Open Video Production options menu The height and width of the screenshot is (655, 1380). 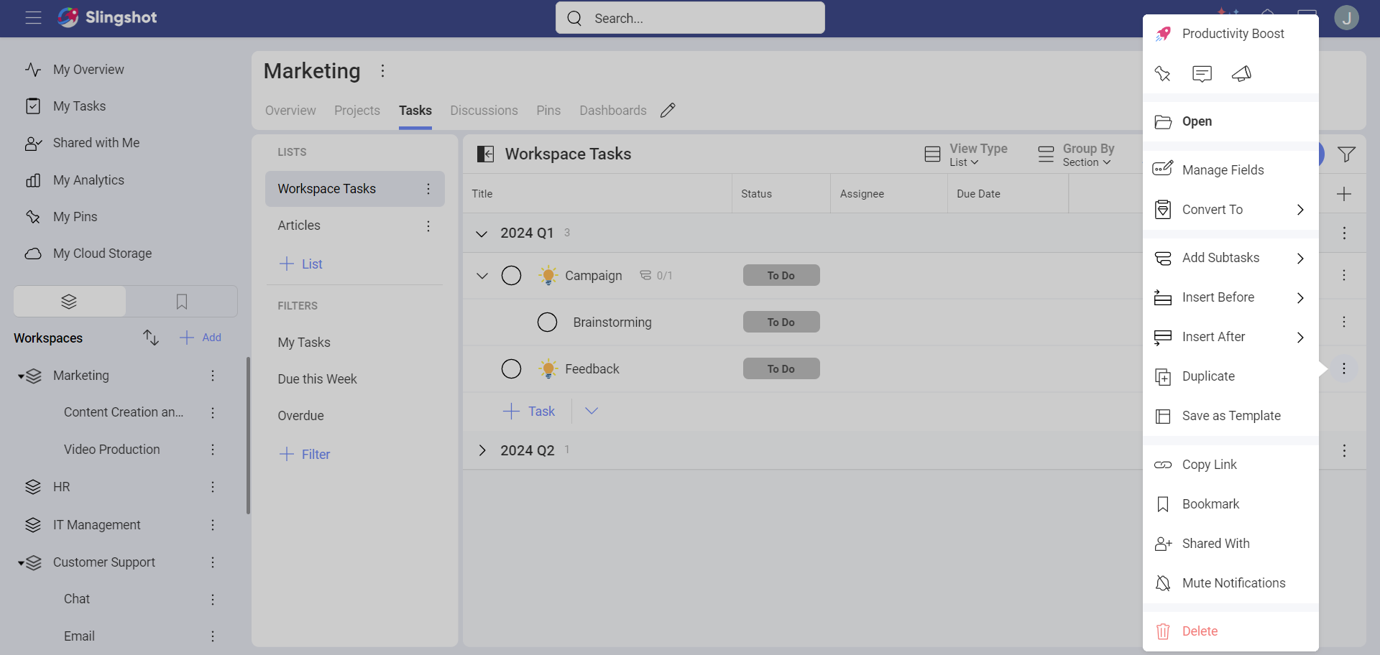pos(213,450)
